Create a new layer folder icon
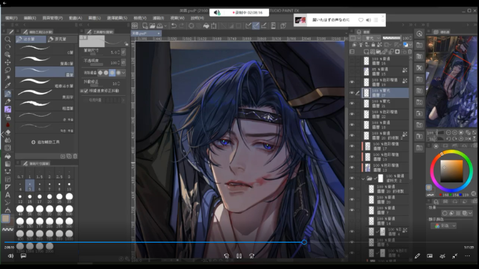 click(379, 52)
